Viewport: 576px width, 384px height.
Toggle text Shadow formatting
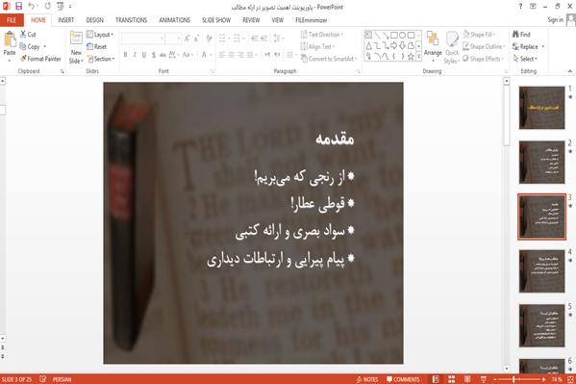click(154, 55)
